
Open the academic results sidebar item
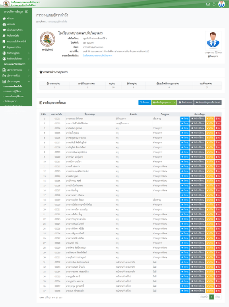[x=12, y=47]
